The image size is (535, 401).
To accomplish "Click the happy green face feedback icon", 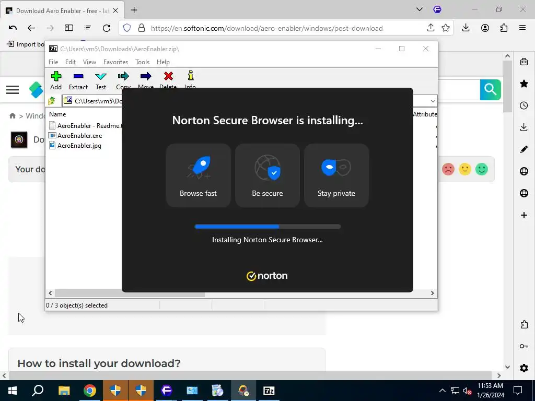I will (481, 169).
